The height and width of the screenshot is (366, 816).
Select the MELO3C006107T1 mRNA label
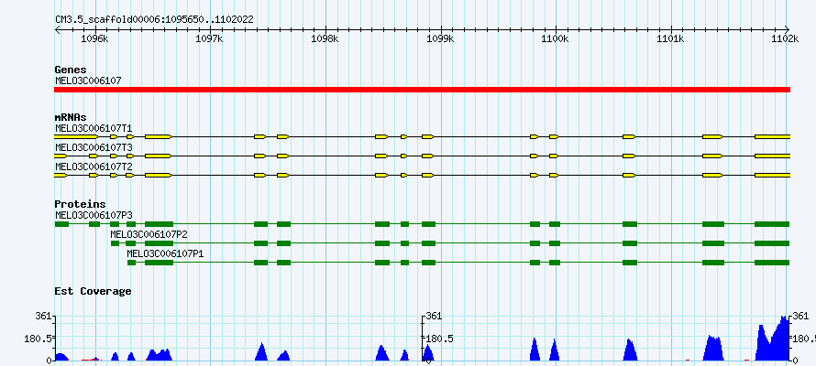(94, 128)
